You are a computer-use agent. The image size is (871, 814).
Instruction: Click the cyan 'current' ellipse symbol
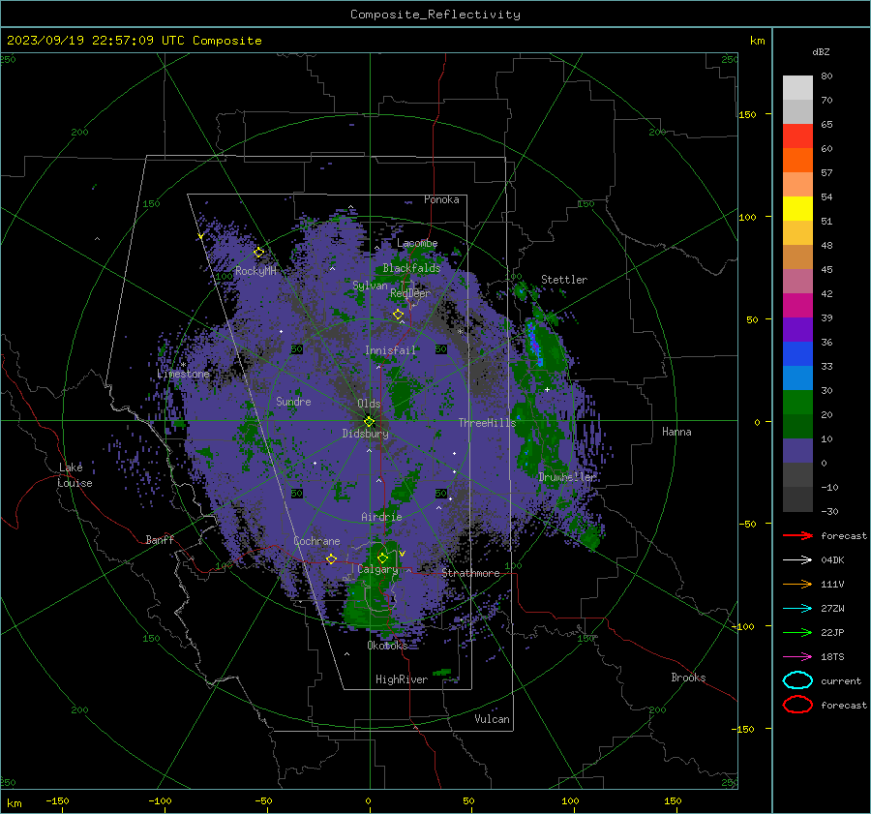tap(797, 680)
